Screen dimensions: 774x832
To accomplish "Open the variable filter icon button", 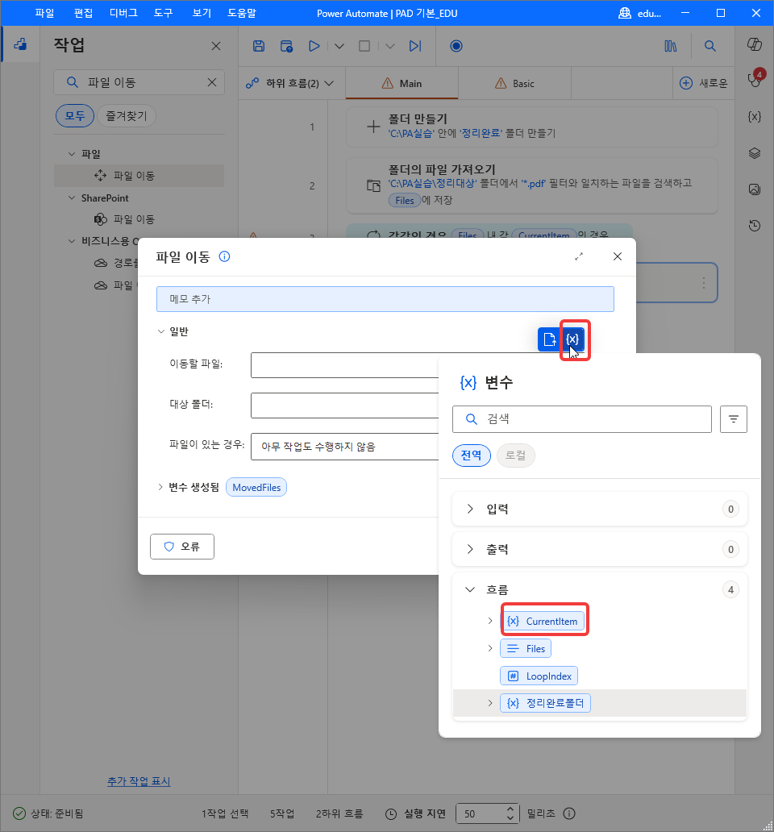I will click(x=734, y=419).
